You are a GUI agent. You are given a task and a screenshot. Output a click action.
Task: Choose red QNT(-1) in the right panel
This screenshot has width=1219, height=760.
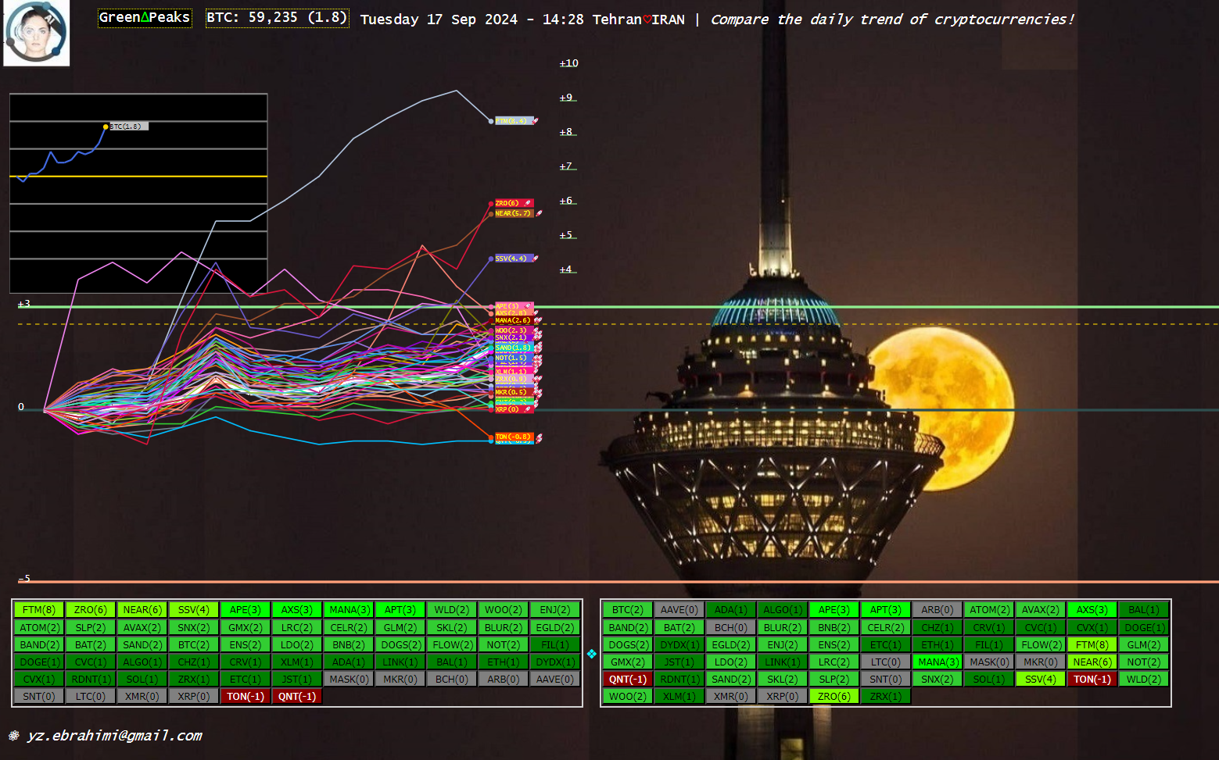click(x=628, y=679)
